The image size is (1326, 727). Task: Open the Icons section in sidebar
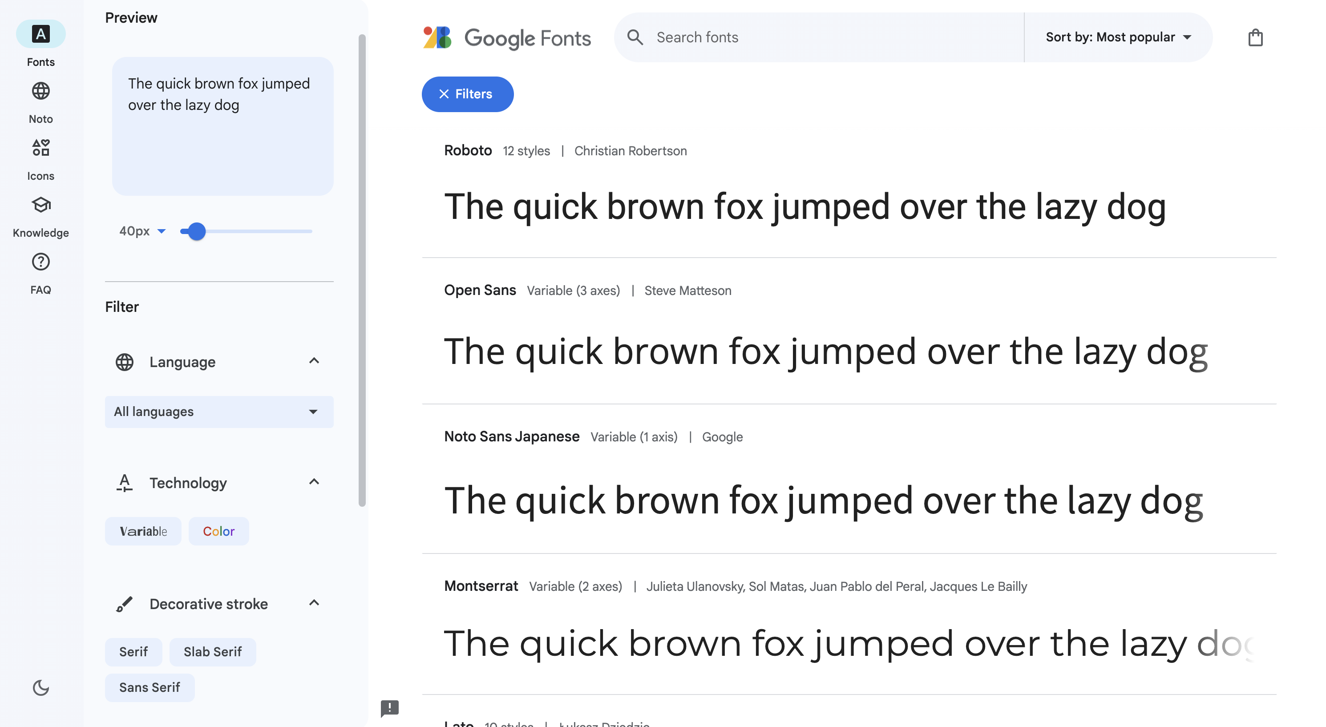(40, 148)
